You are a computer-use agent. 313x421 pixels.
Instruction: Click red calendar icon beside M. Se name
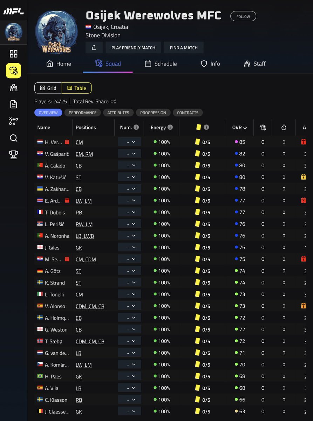(x=67, y=259)
